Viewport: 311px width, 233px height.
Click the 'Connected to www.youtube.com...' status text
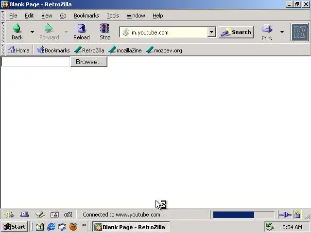click(x=124, y=215)
